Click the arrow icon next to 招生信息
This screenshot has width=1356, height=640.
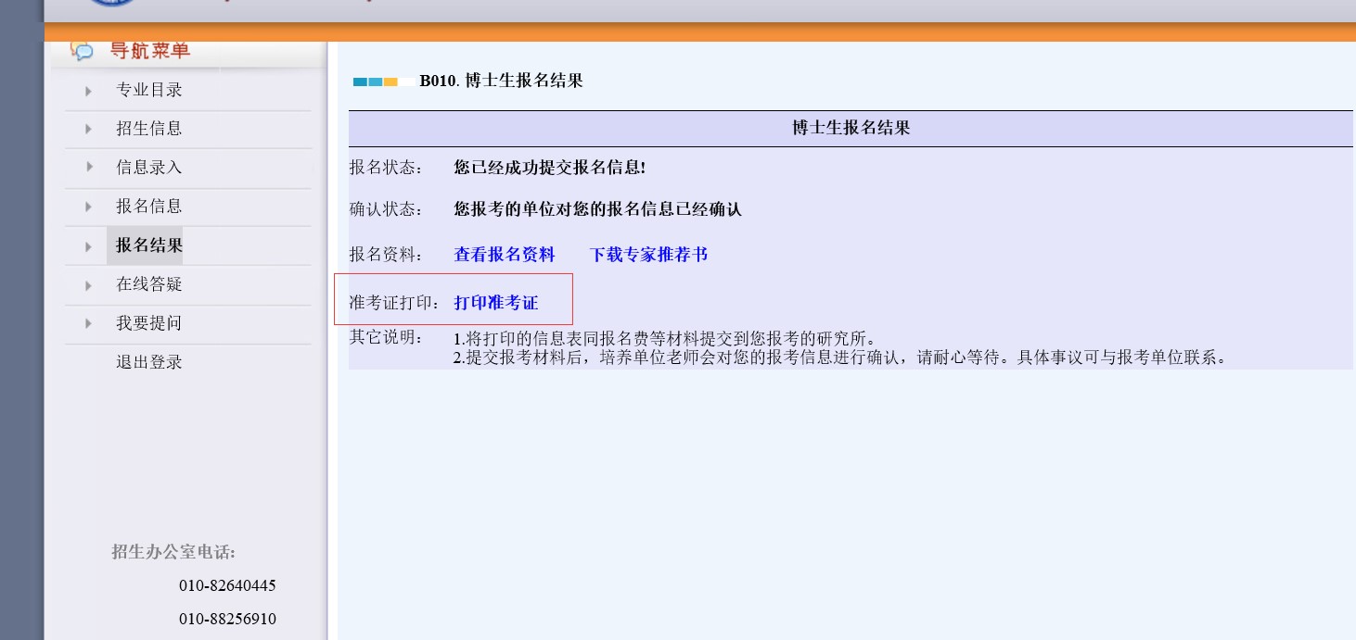tap(89, 130)
